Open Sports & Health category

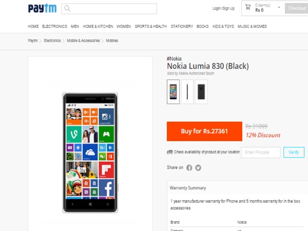151,26
